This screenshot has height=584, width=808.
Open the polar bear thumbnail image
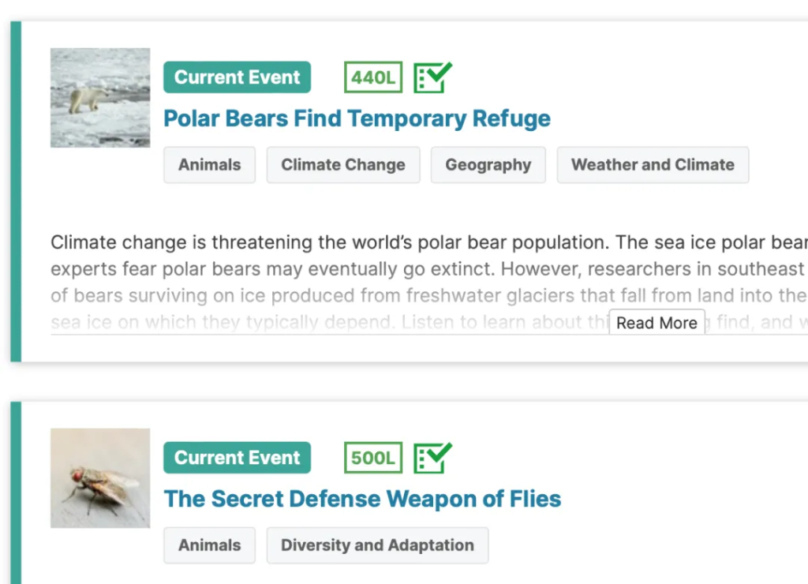click(100, 98)
